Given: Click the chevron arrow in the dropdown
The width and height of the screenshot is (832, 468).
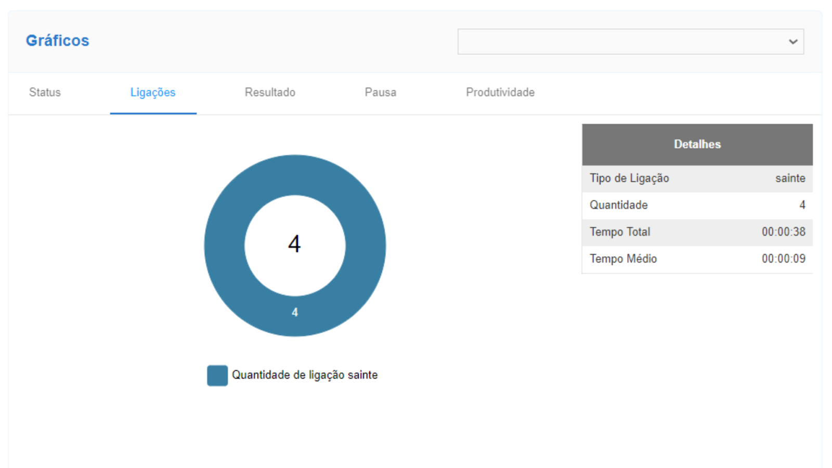Looking at the screenshot, I should [792, 42].
